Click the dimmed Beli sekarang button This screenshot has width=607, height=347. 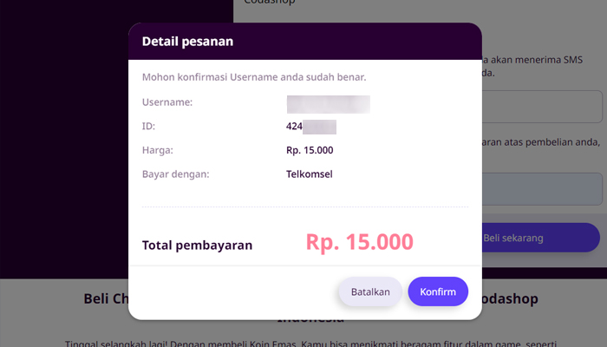pyautogui.click(x=541, y=238)
